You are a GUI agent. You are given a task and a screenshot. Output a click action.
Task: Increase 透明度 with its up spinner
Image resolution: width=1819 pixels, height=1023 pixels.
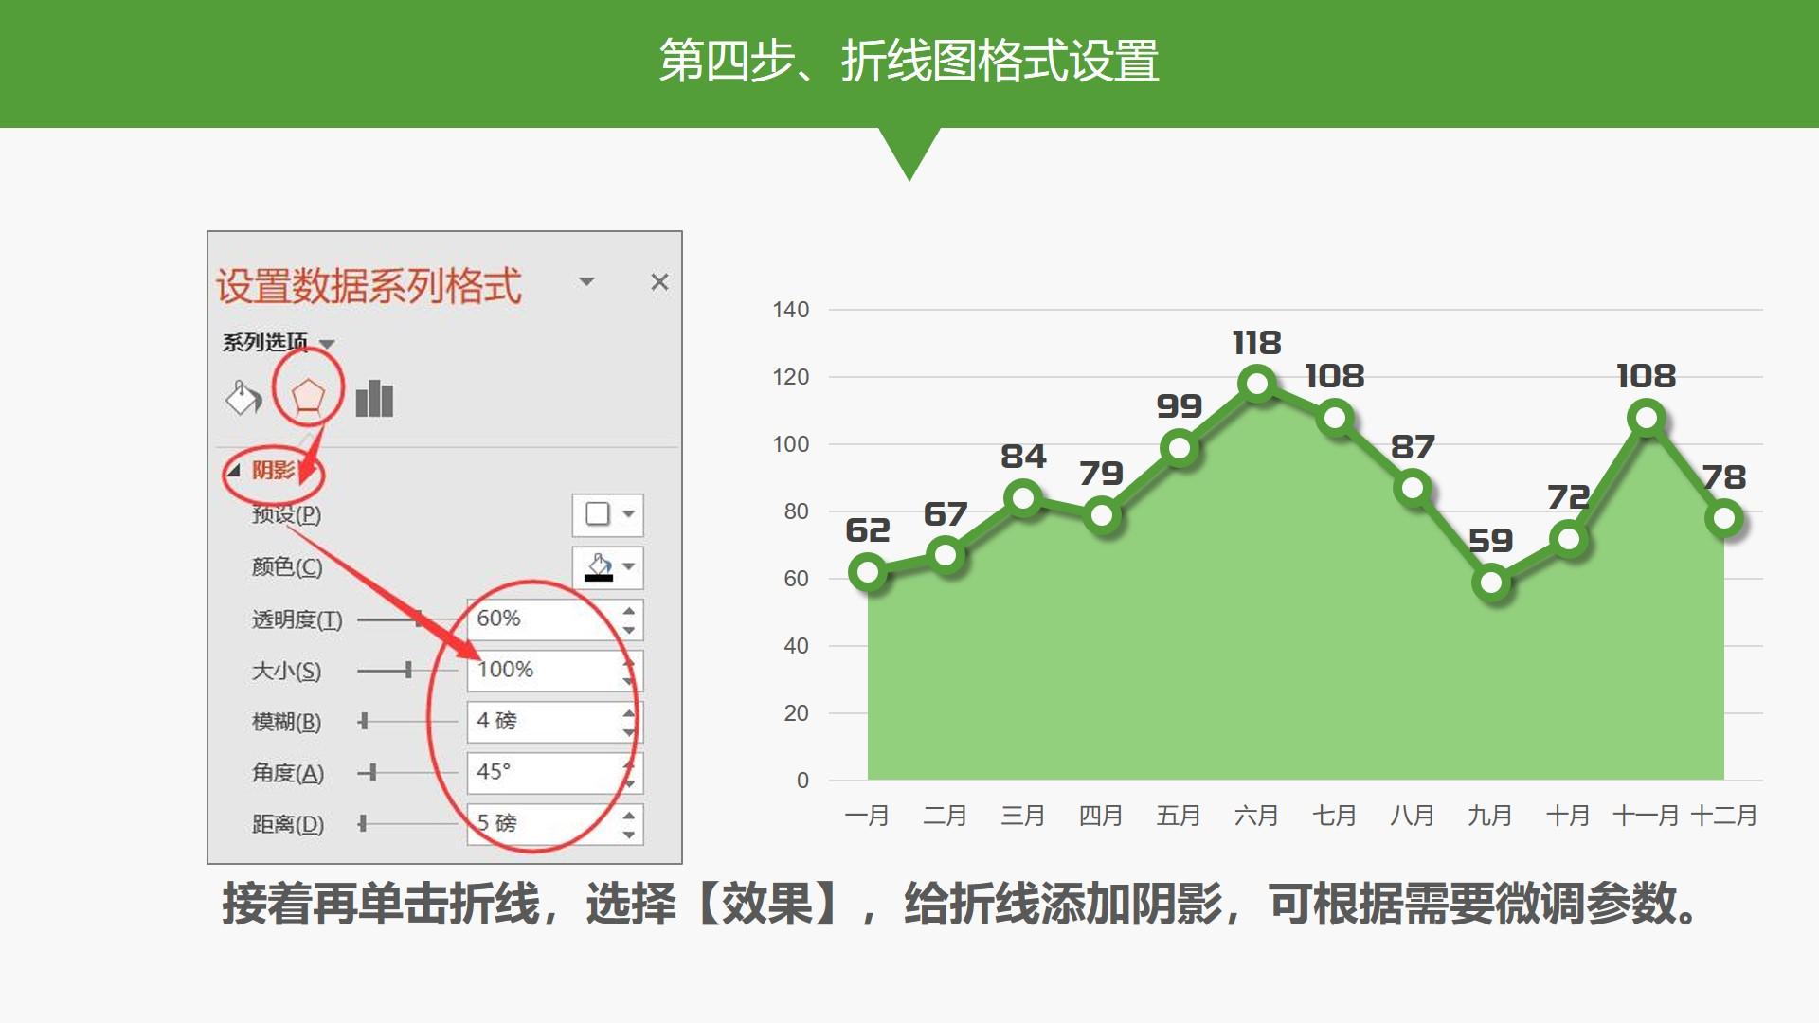(630, 611)
